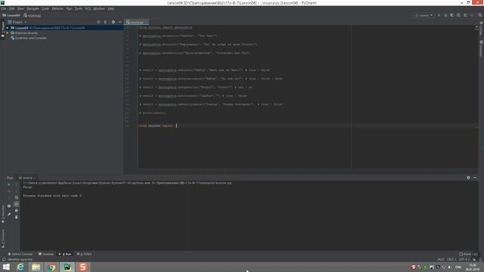The height and width of the screenshot is (272, 484).
Task: Open Run panel settings gear
Action: 468,178
